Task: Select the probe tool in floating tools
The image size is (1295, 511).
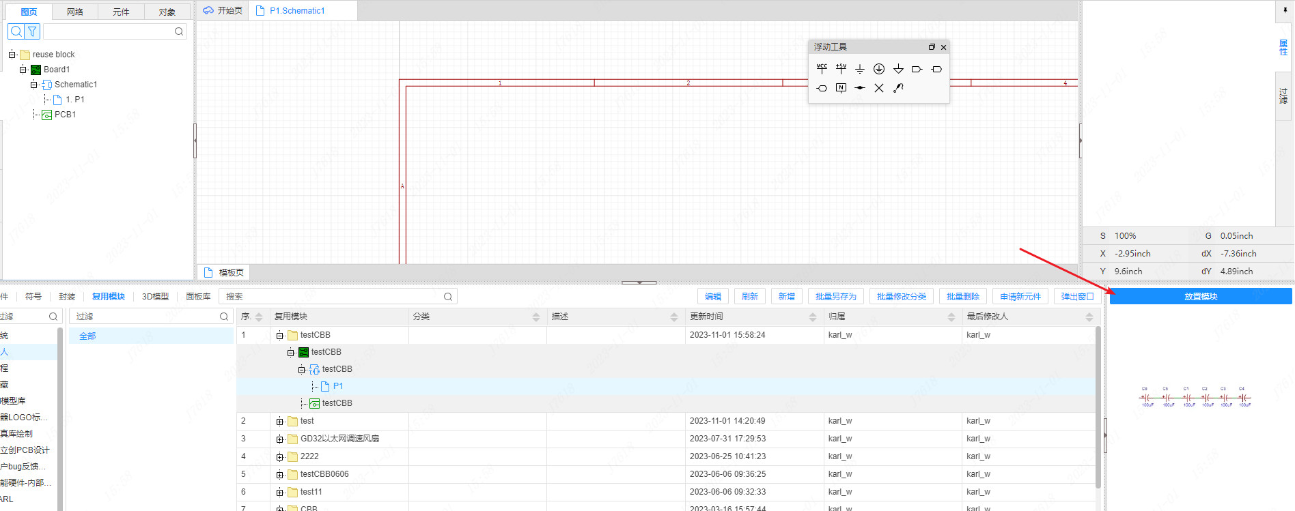Action: point(898,88)
